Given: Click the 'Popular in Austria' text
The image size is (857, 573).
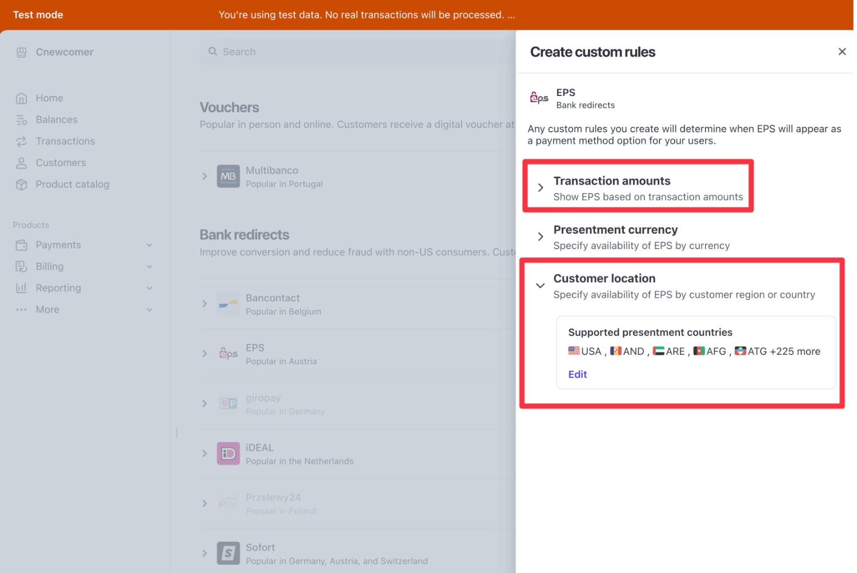Looking at the screenshot, I should pos(281,362).
